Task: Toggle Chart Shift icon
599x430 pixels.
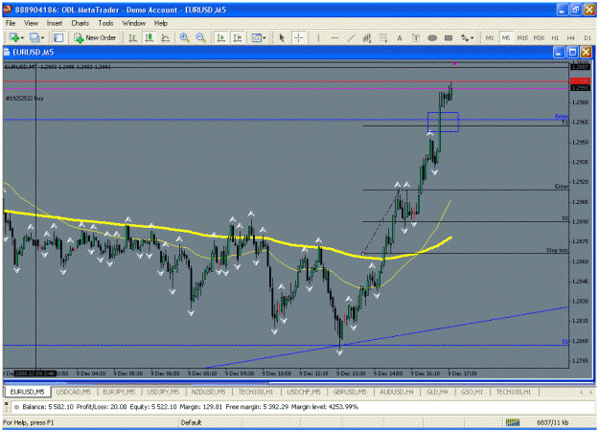Action: click(x=238, y=37)
